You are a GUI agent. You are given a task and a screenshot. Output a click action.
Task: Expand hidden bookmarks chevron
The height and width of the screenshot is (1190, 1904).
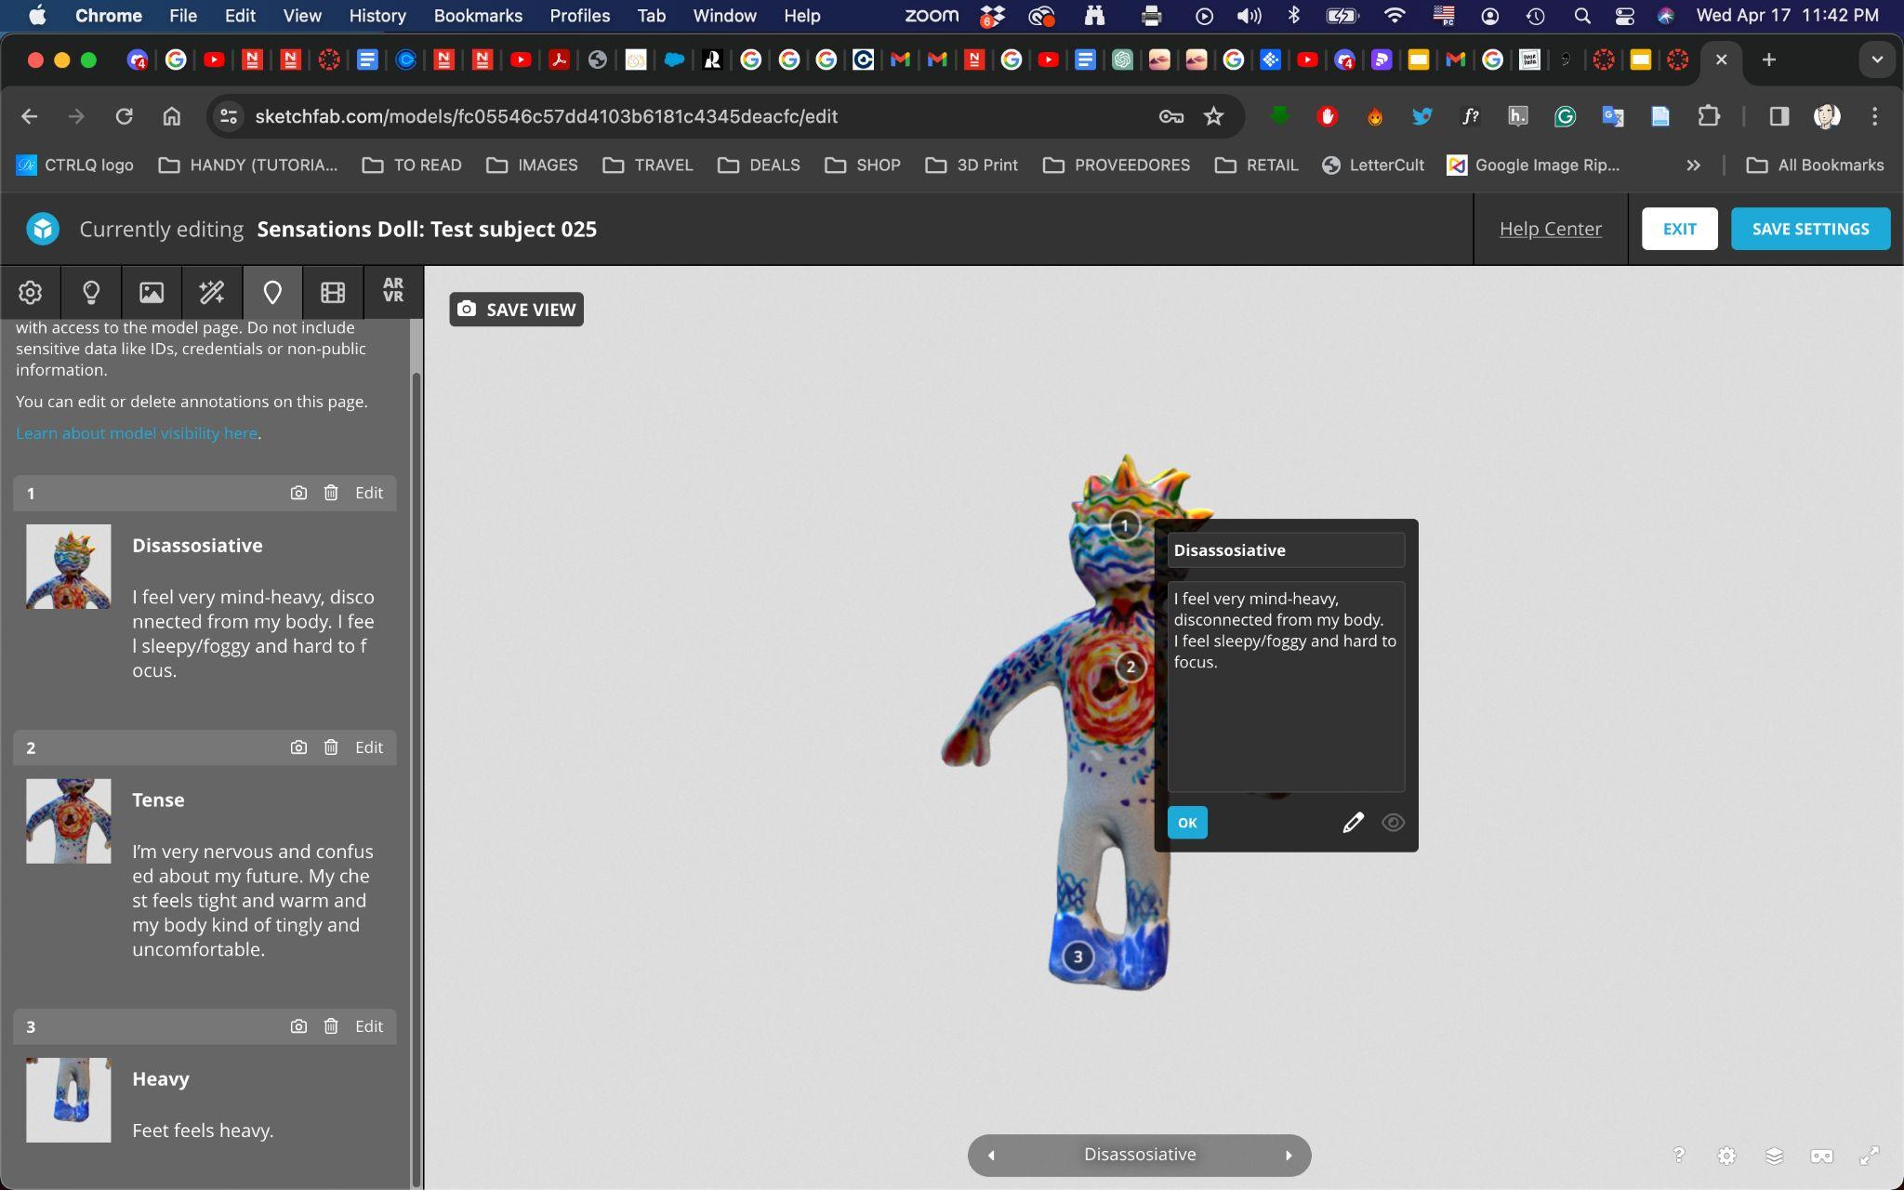pos(1693,165)
